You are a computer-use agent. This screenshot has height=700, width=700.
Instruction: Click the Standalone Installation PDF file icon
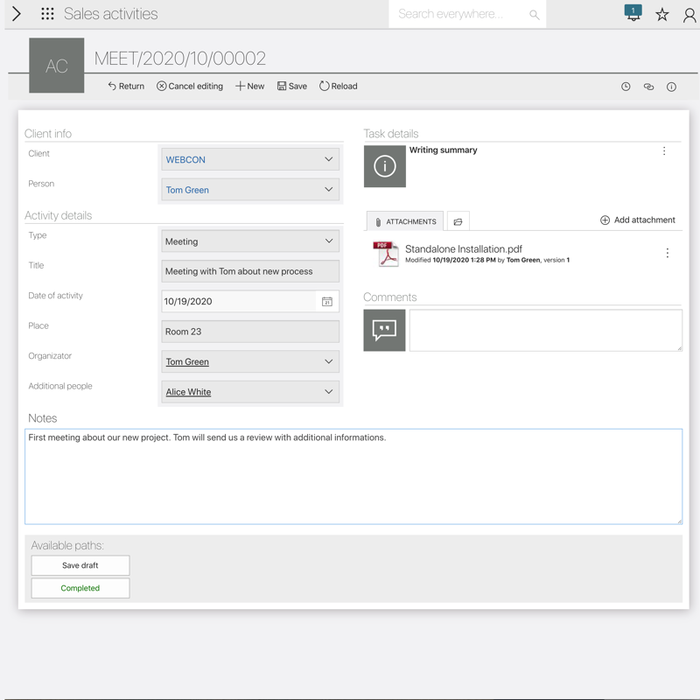pyautogui.click(x=385, y=254)
